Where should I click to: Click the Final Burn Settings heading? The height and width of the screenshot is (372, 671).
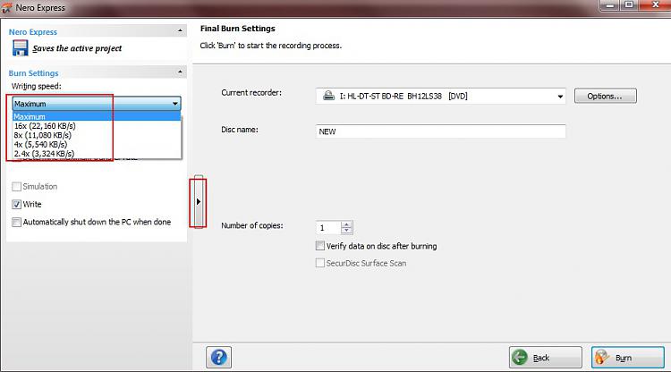click(x=237, y=29)
